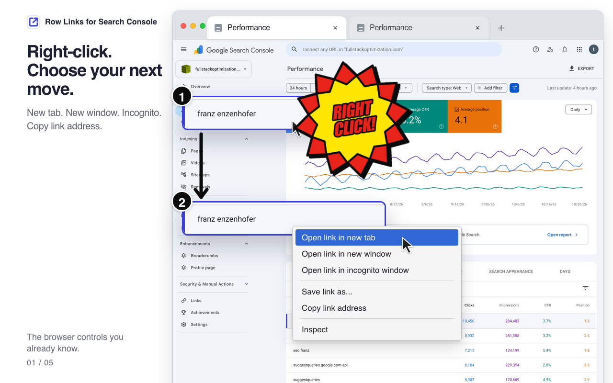Open the fullstackoptimization property selector
This screenshot has height=383, width=613.
click(214, 69)
